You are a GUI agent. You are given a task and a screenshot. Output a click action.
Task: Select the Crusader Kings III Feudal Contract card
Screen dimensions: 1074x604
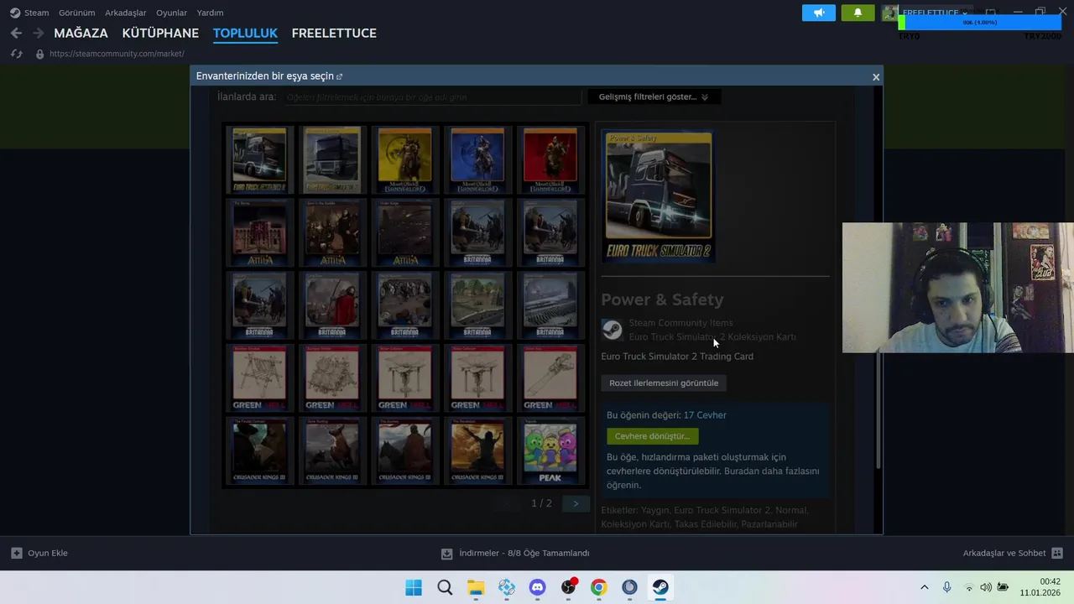259,450
